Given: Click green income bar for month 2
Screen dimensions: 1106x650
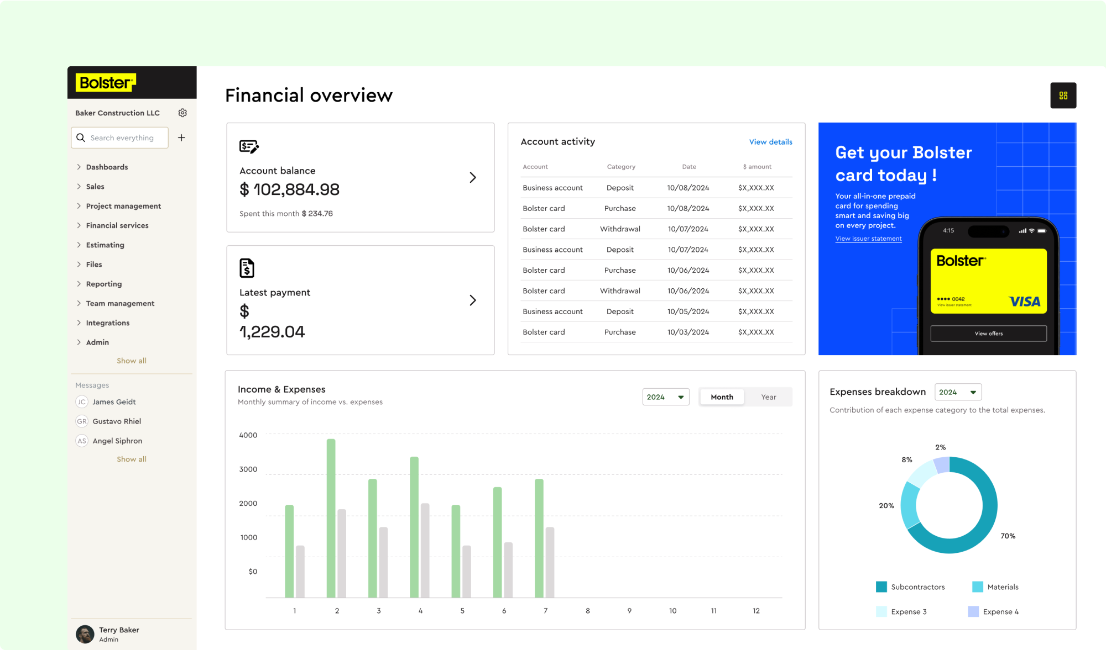Looking at the screenshot, I should 331,518.
